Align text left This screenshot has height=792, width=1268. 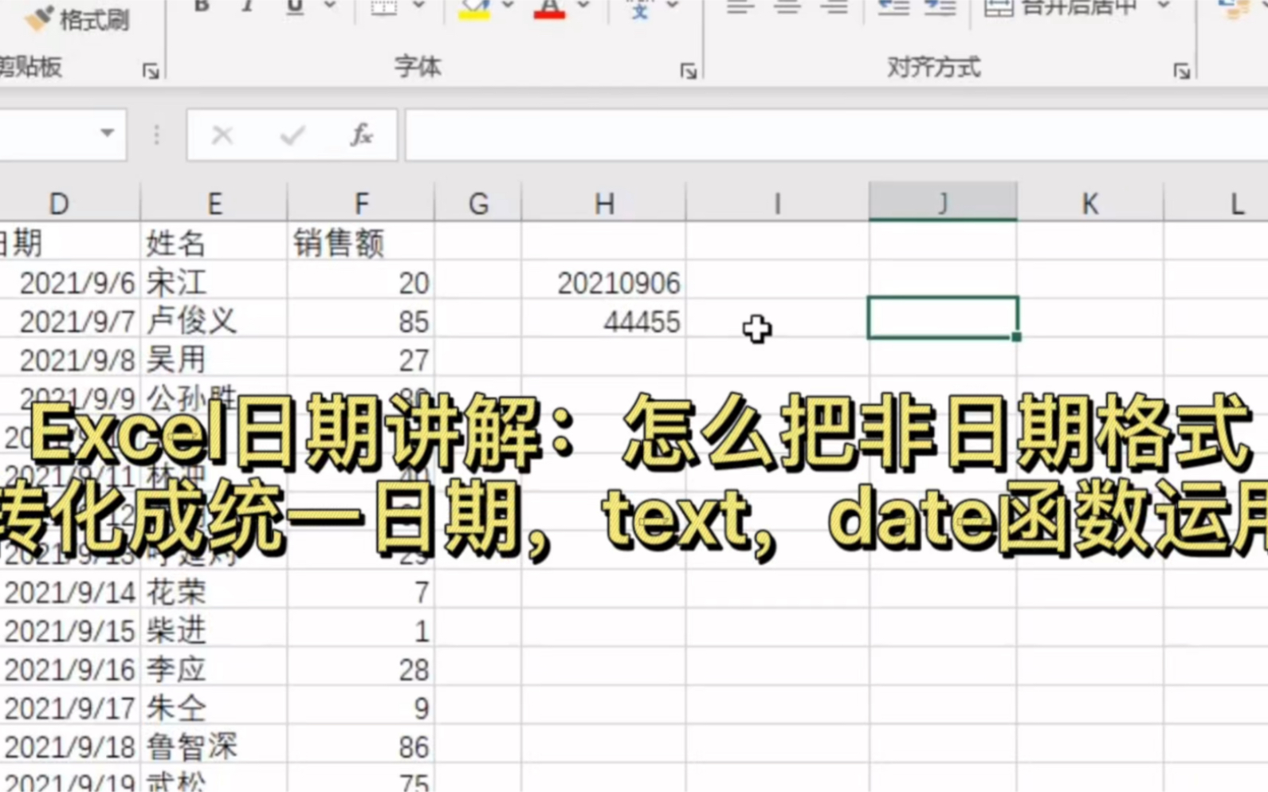[x=740, y=7]
